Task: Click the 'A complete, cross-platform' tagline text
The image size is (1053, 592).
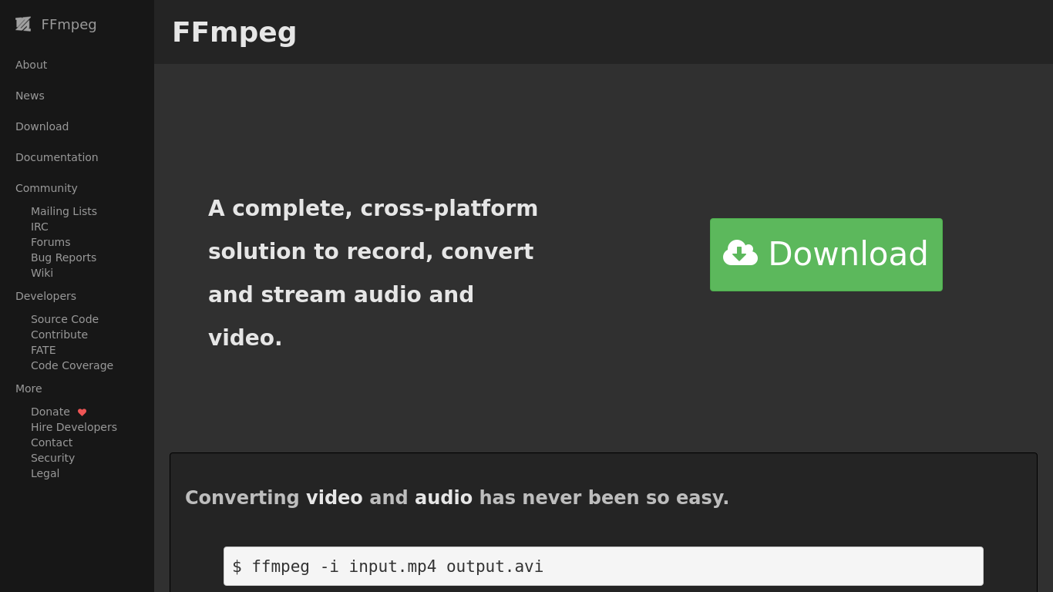Action: pos(373,273)
